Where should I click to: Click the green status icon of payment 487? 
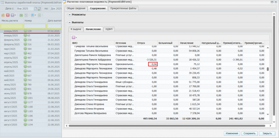click(x=25, y=58)
